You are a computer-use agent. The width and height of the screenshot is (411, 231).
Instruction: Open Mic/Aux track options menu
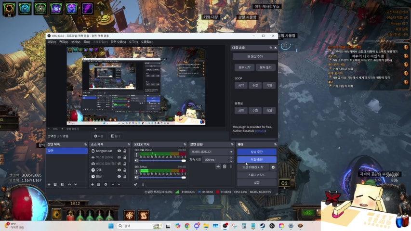(136, 172)
